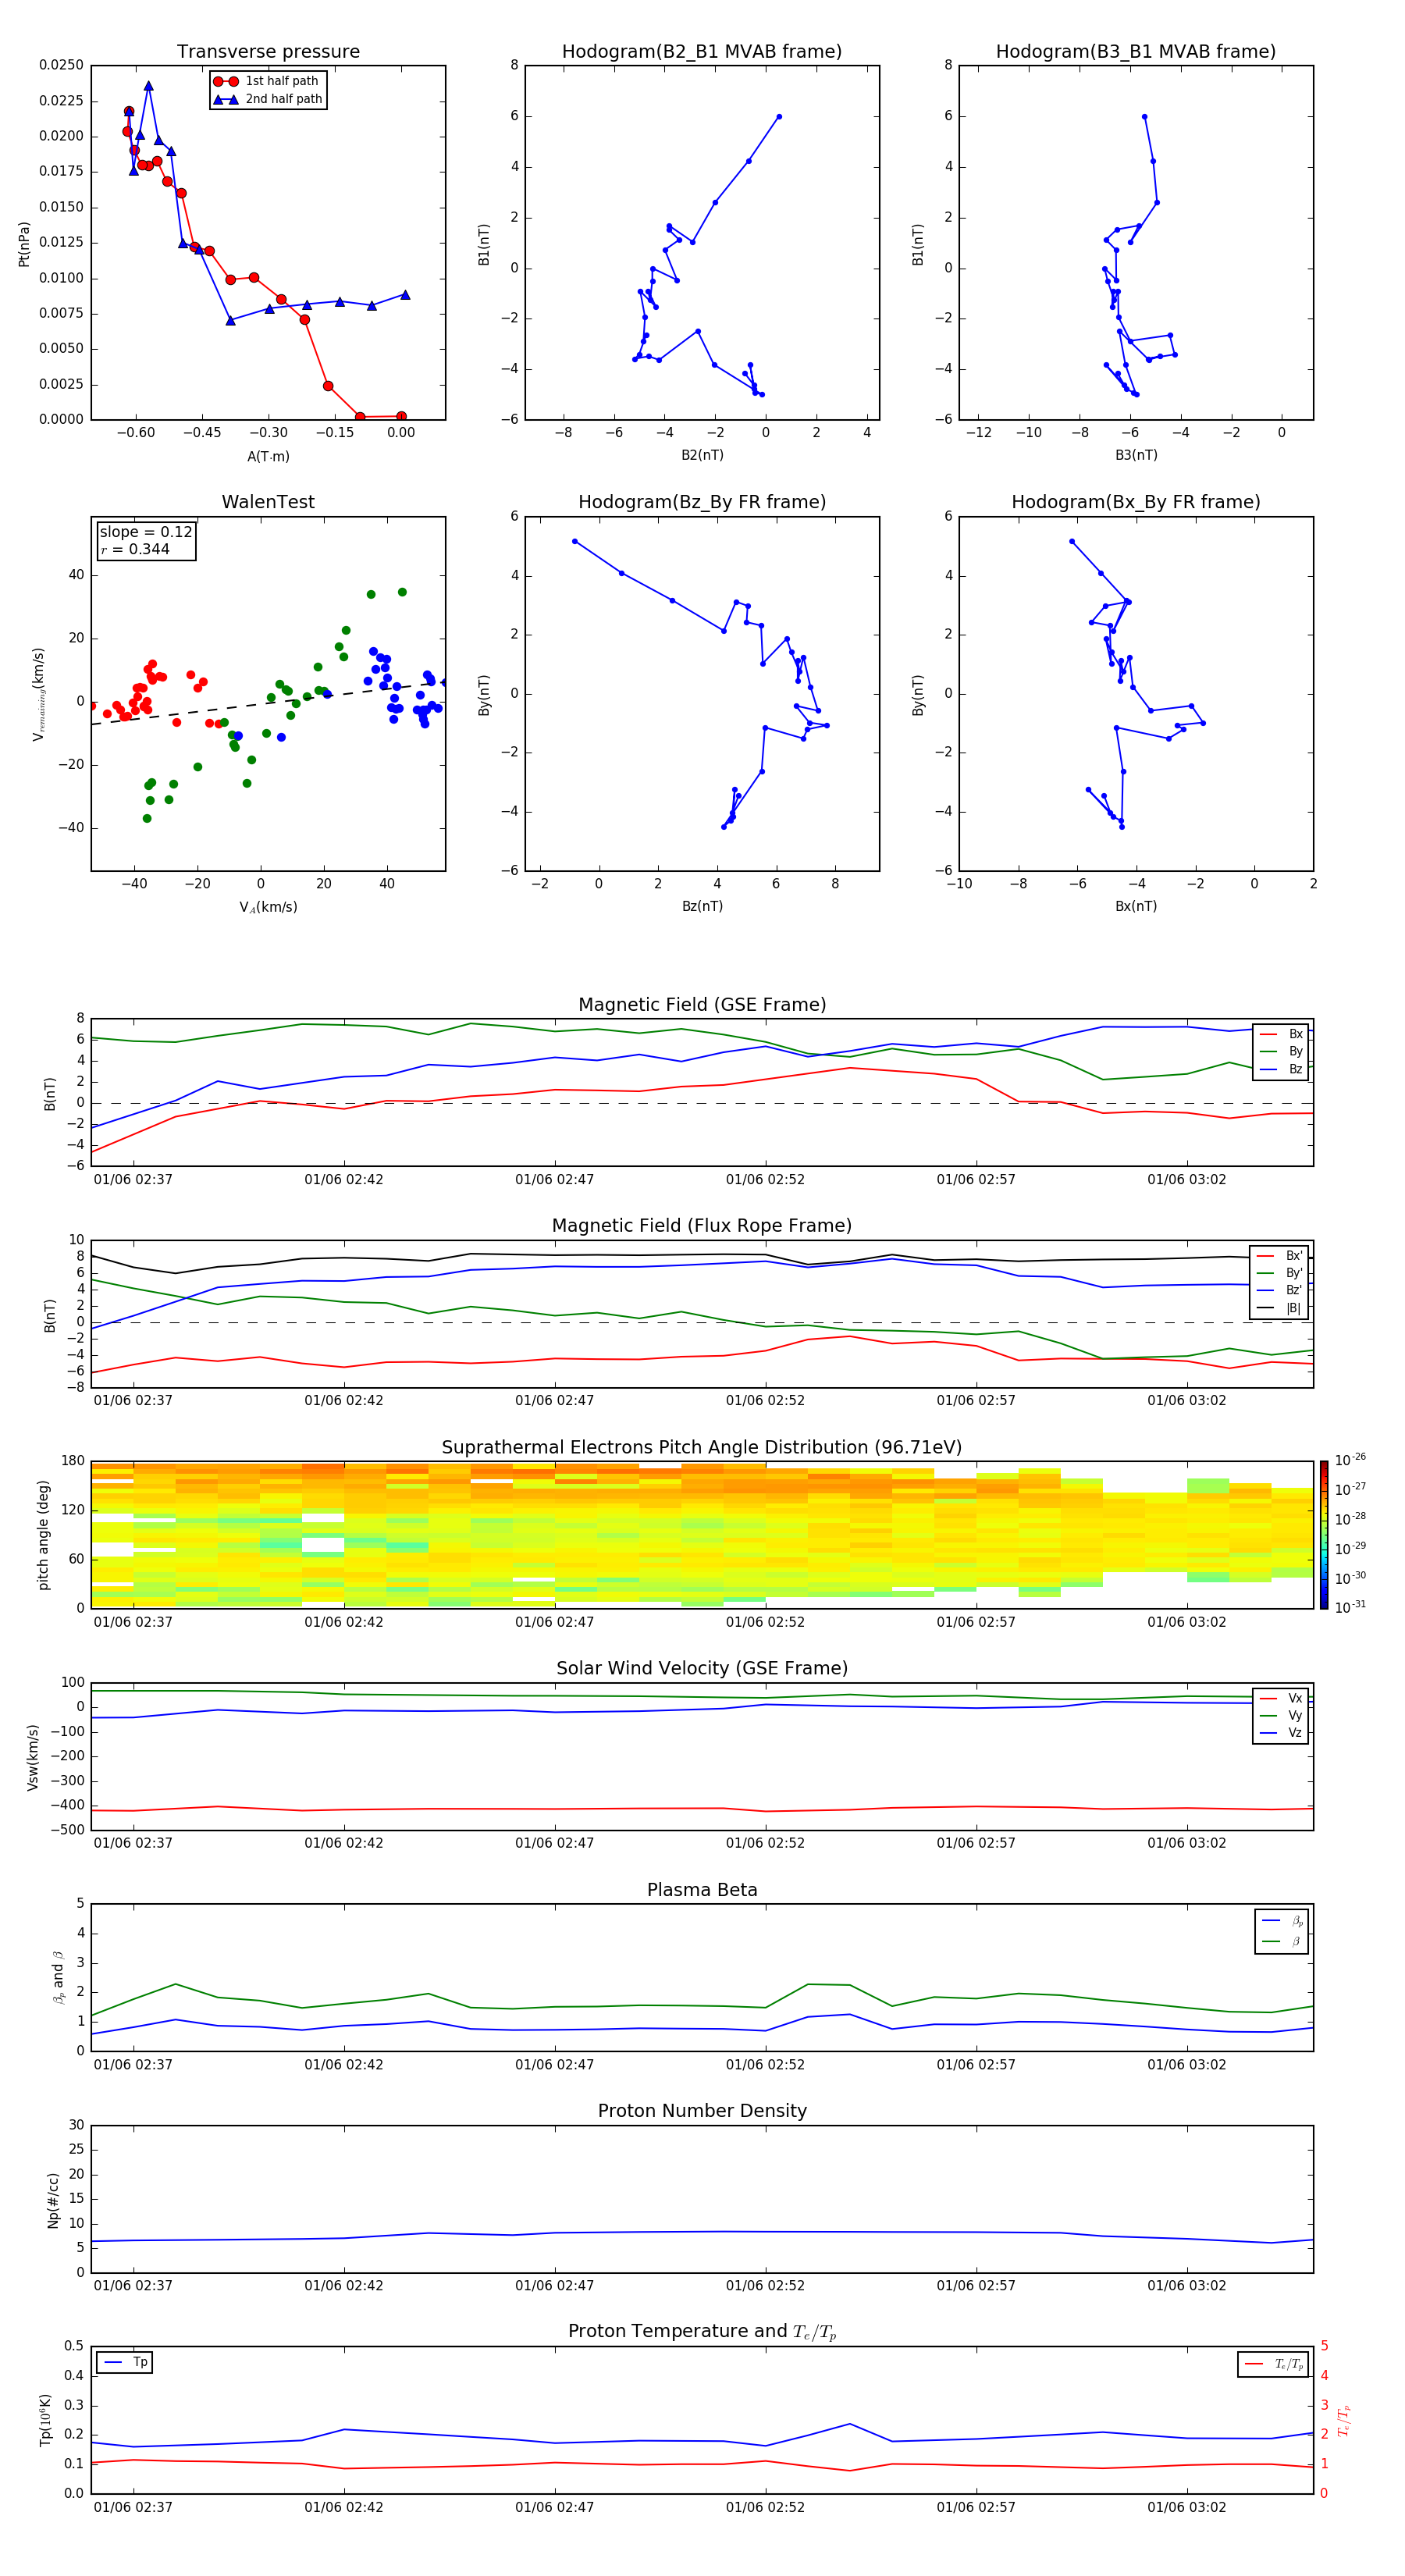
Task: Select 'Vx' in the solar wind legend
Action: tap(1295, 1698)
